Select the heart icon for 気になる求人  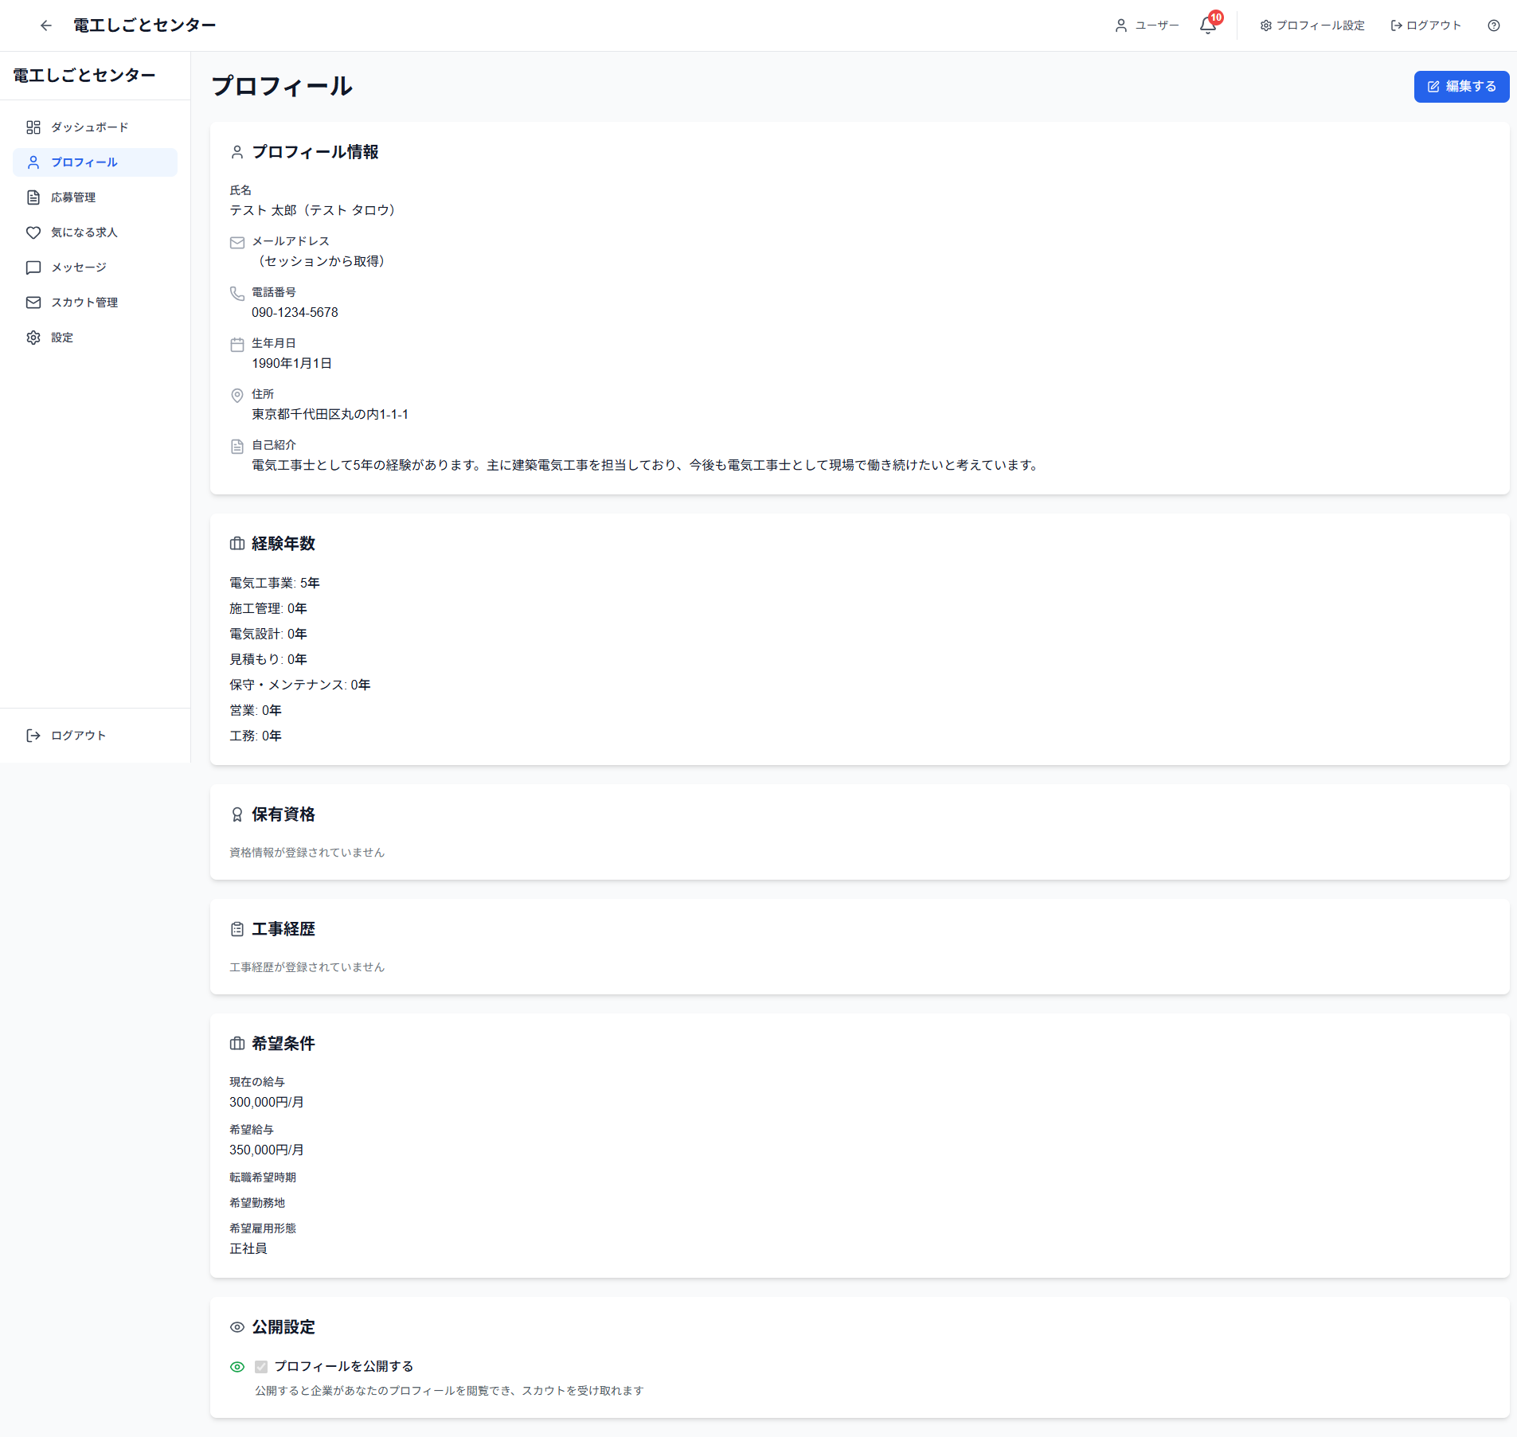point(33,232)
